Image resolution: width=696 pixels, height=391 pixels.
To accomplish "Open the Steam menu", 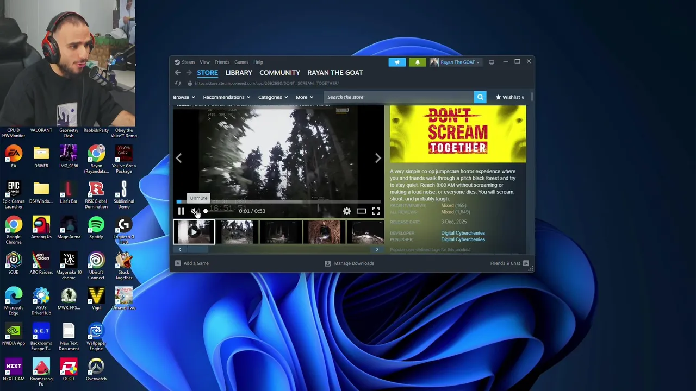I will click(188, 62).
